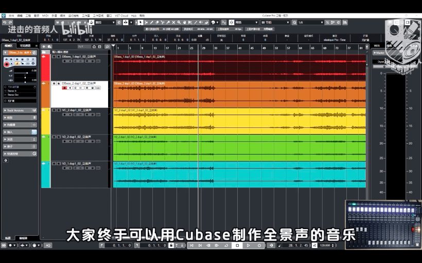Screen dimensions: 422x263
Task: Select the Erase tool
Action: point(157,23)
